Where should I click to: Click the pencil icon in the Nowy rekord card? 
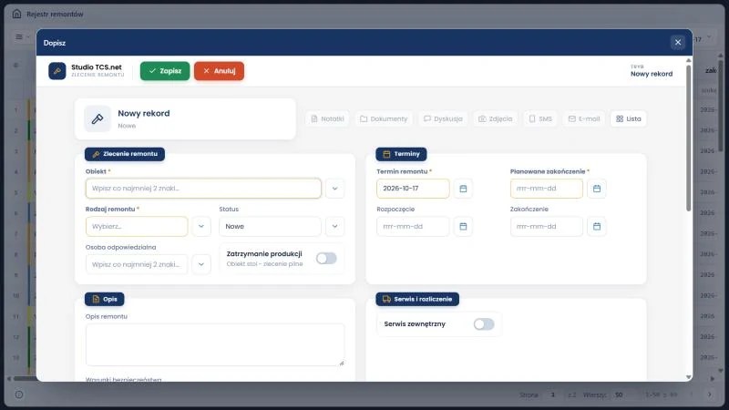[x=98, y=119]
